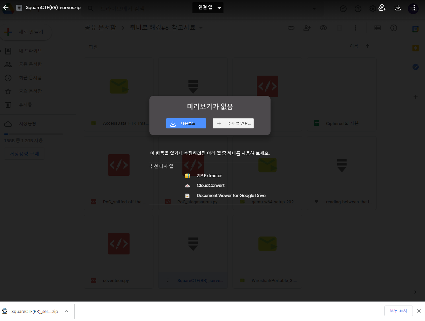Screen dimensions: 425x321
Task: Click the blue 다운로드 button
Action: point(186,123)
